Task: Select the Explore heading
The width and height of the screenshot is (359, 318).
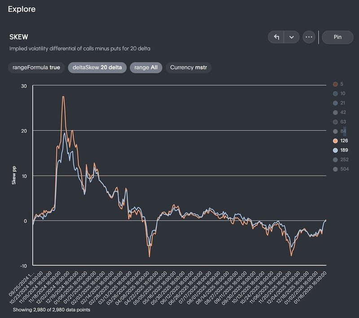Action: 22,9
